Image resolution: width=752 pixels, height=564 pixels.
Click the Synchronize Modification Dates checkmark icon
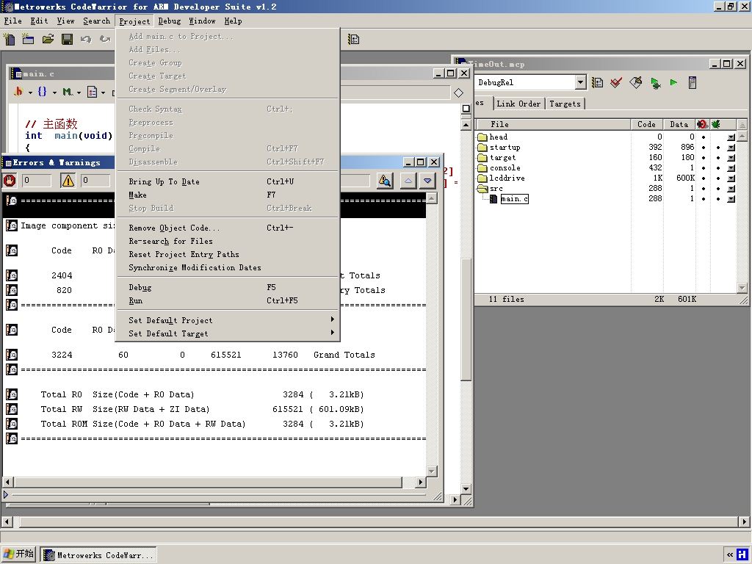pyautogui.click(x=616, y=82)
